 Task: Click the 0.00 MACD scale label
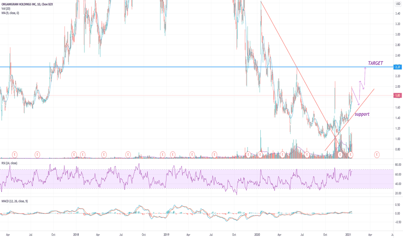pos(398,213)
